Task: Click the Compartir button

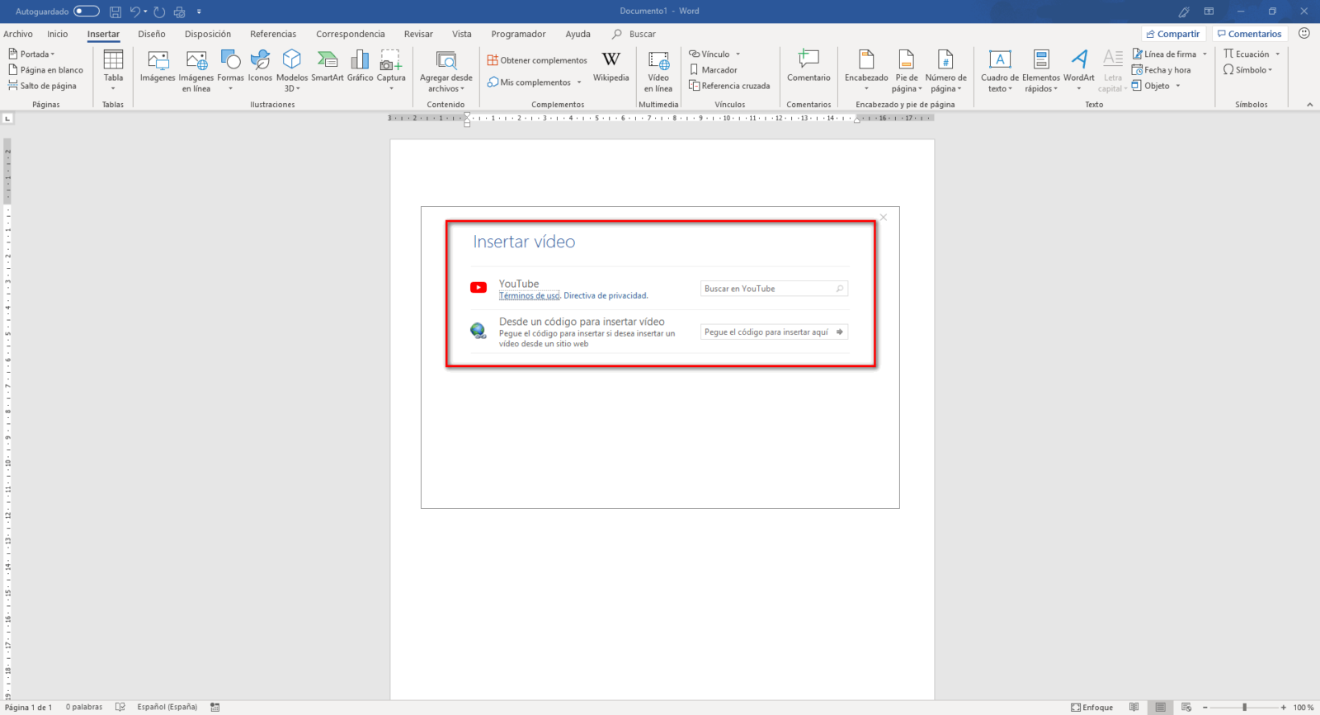Action: [x=1173, y=34]
